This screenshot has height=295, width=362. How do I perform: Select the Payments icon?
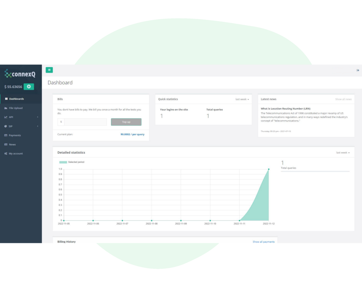click(6, 135)
